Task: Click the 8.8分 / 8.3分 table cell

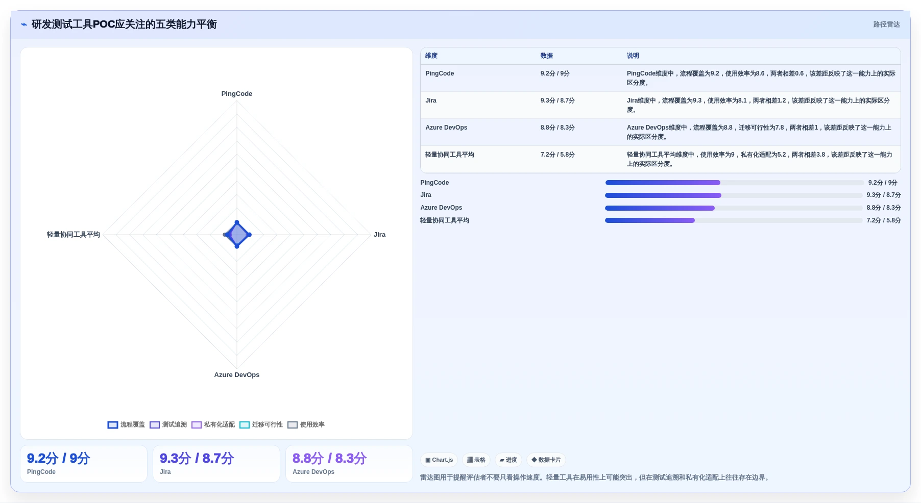Action: click(x=558, y=128)
